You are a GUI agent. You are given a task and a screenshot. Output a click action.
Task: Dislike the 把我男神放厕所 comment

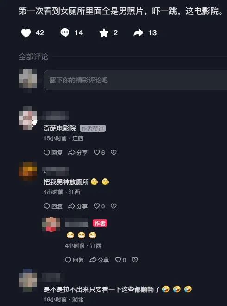pyautogui.click(x=113, y=206)
